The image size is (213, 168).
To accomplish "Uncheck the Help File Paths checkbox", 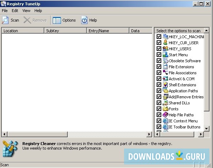I will tap(159, 115).
